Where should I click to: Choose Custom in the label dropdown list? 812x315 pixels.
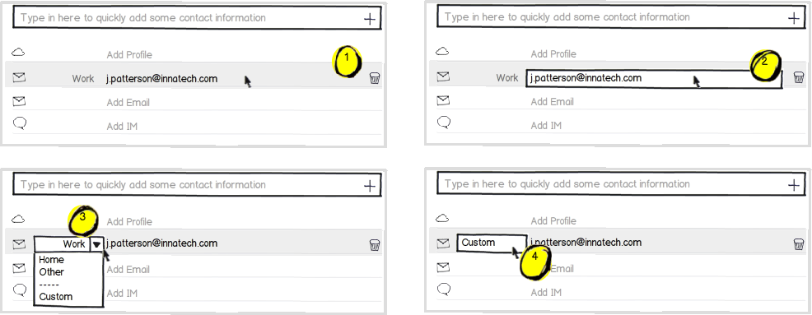pyautogui.click(x=55, y=297)
